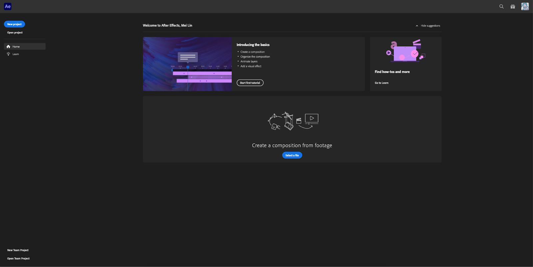
Task: Click the Introducing the basics heading
Action: tap(253, 45)
